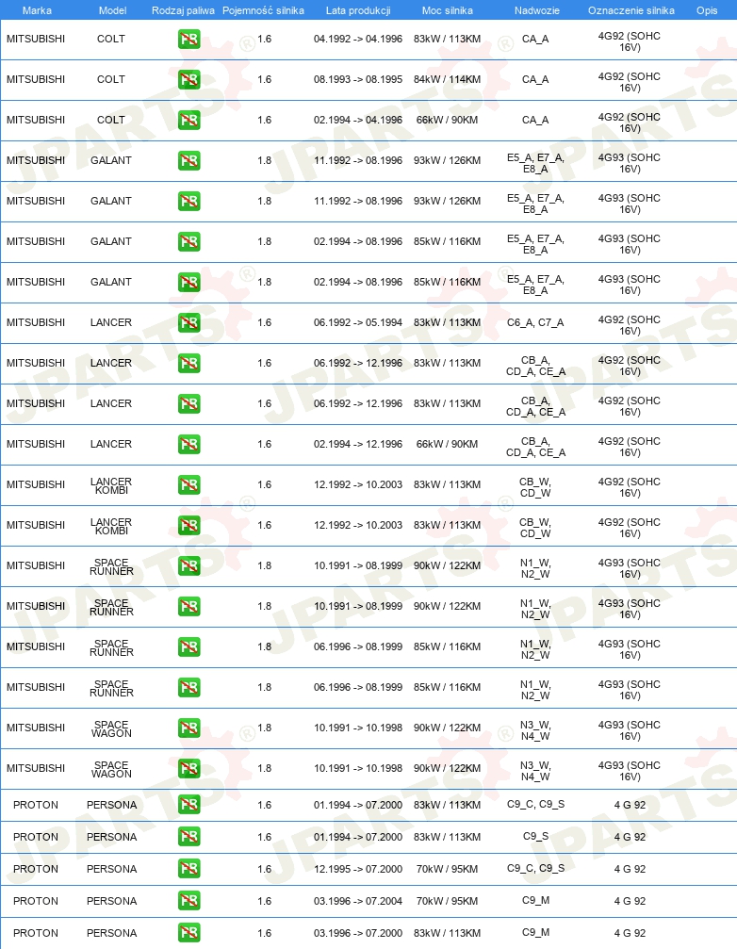
Task: Click the Nadwozie column header
Action: click(x=536, y=10)
